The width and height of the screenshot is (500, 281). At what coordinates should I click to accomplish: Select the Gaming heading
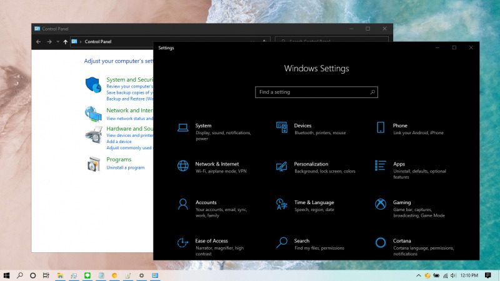[402, 202]
